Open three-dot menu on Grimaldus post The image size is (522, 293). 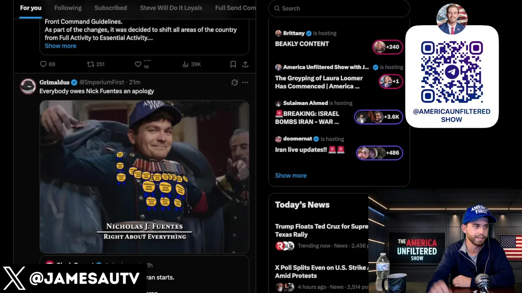click(x=245, y=82)
